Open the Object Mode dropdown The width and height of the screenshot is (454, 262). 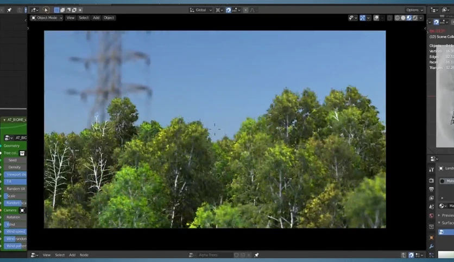[47, 18]
